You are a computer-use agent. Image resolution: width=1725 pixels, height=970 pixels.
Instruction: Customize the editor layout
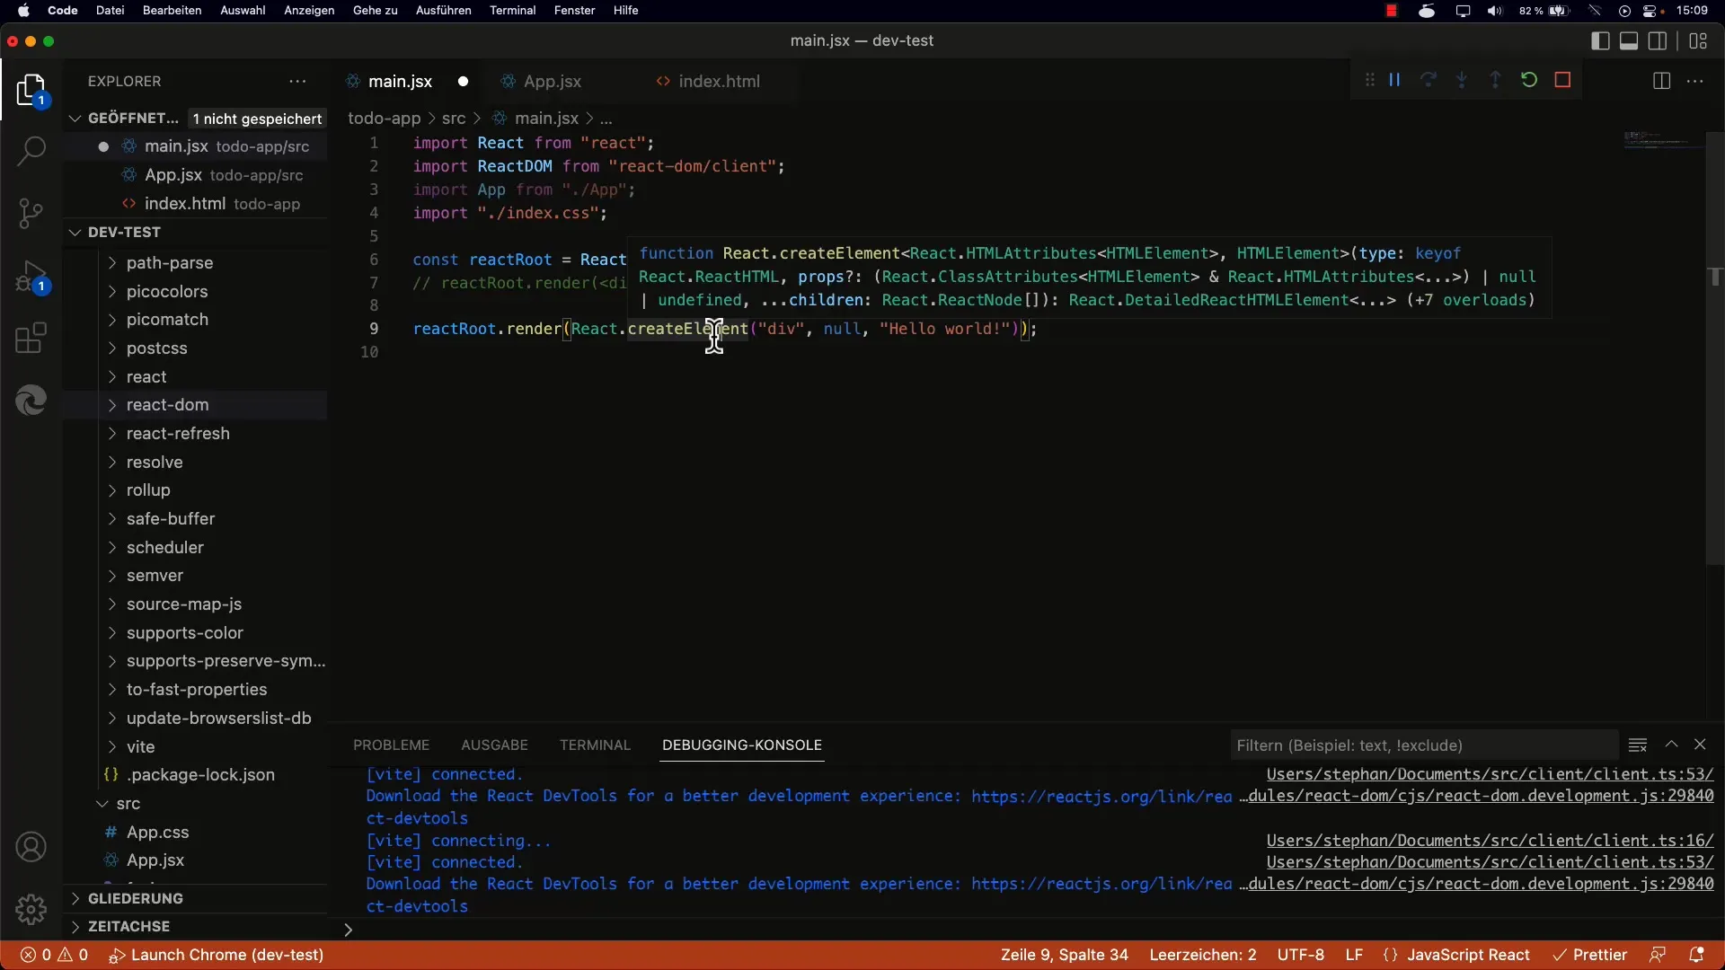pyautogui.click(x=1698, y=40)
